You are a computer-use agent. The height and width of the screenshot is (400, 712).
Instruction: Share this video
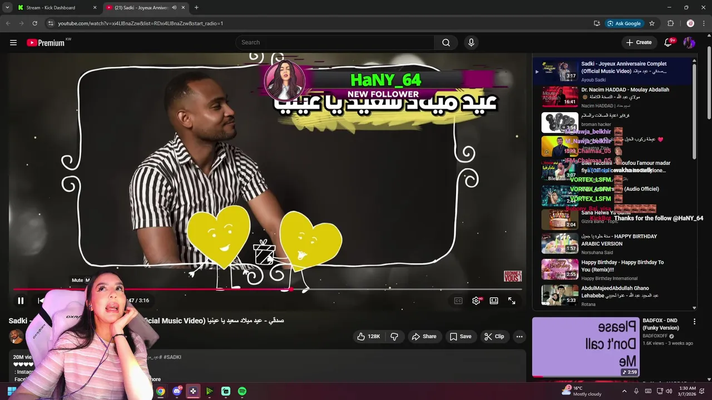pos(424,336)
